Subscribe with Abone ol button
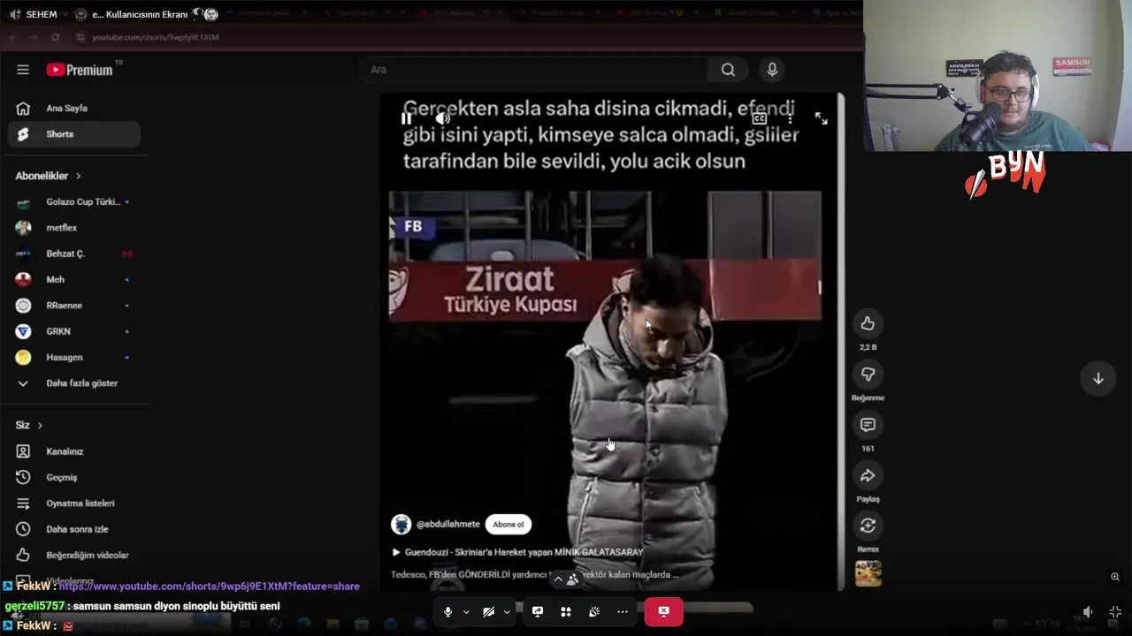This screenshot has width=1132, height=636. pyautogui.click(x=508, y=524)
